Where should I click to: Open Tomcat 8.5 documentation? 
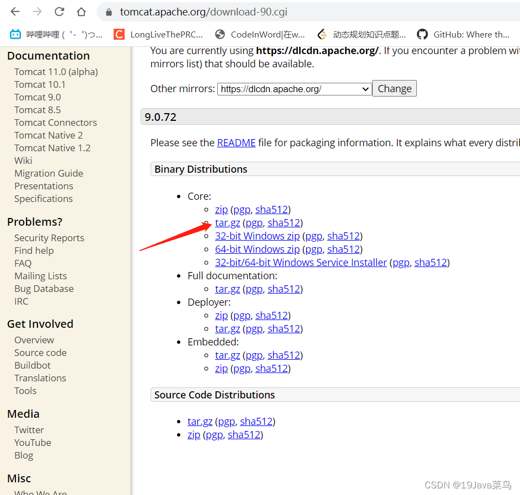pos(37,110)
